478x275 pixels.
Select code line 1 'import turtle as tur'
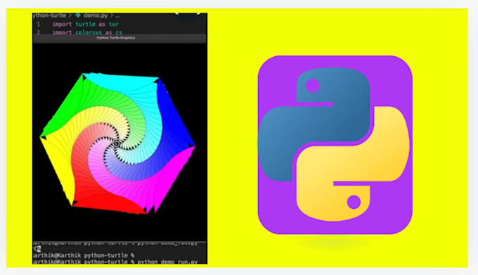pos(85,24)
